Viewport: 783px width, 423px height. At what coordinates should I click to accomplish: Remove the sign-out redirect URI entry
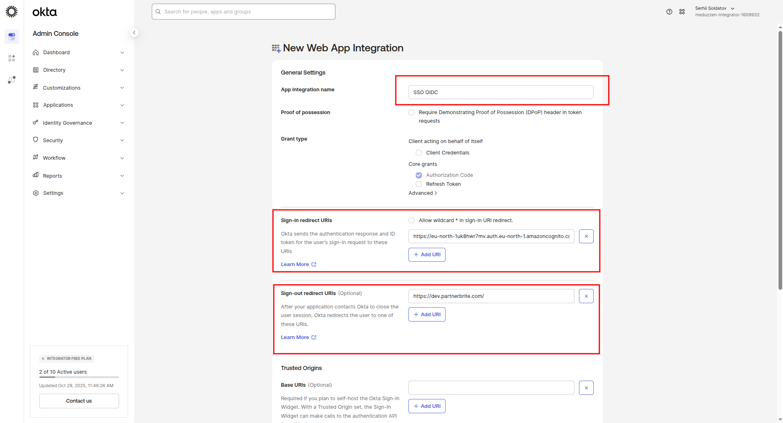586,296
